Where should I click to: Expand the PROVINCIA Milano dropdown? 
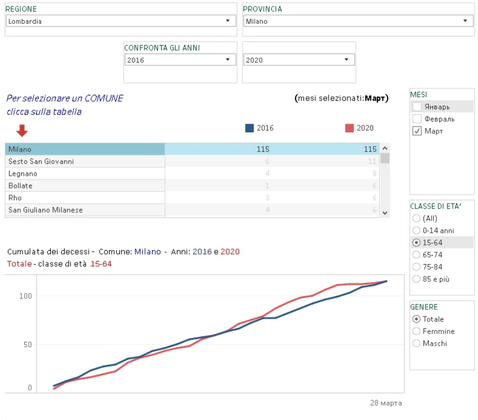pos(358,21)
